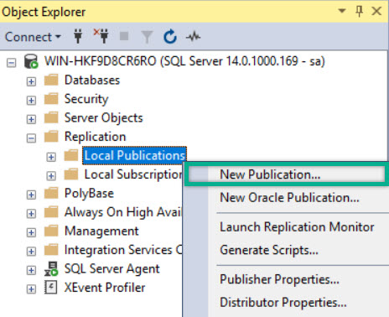The image size is (389, 317).
Task: Select the Security tree label
Action: [x=86, y=99]
